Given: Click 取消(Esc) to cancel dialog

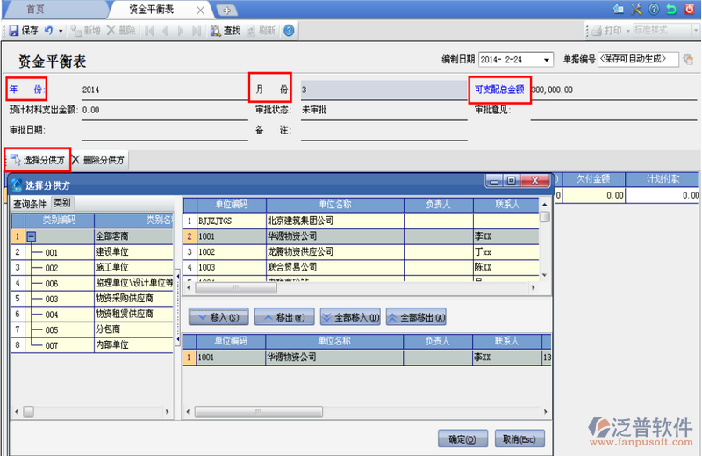Looking at the screenshot, I should (x=519, y=439).
